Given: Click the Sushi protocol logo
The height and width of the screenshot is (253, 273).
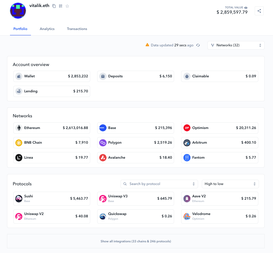Looking at the screenshot, I should pyautogui.click(x=19, y=199).
